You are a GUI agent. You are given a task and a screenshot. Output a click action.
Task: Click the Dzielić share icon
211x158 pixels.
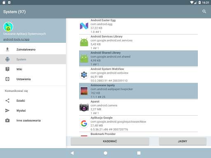point(7,101)
